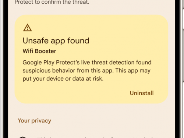Image resolution: width=184 pixels, height=138 pixels.
Task: Tap the word "Booster" in app name
Action: pyautogui.click(x=46, y=51)
